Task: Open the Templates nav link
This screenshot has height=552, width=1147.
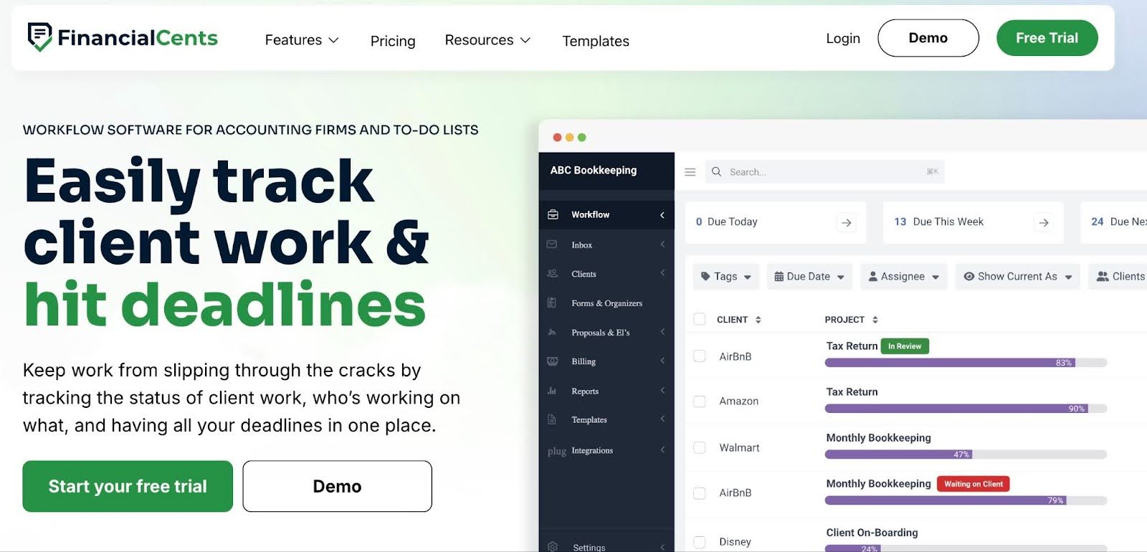Action: (x=596, y=41)
